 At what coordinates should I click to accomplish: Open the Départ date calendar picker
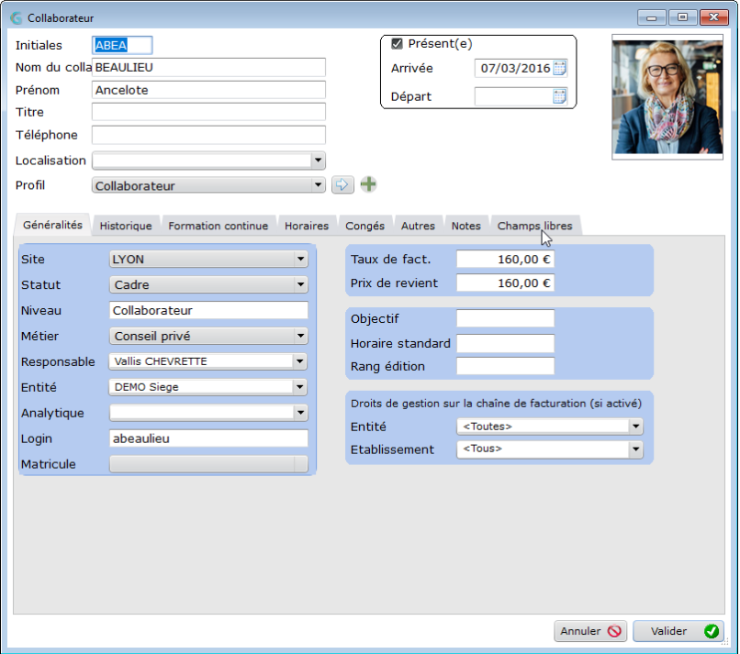click(559, 96)
